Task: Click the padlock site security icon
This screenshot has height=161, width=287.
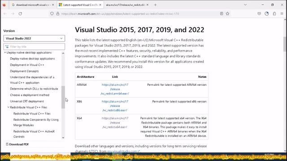Action: coord(58,14)
